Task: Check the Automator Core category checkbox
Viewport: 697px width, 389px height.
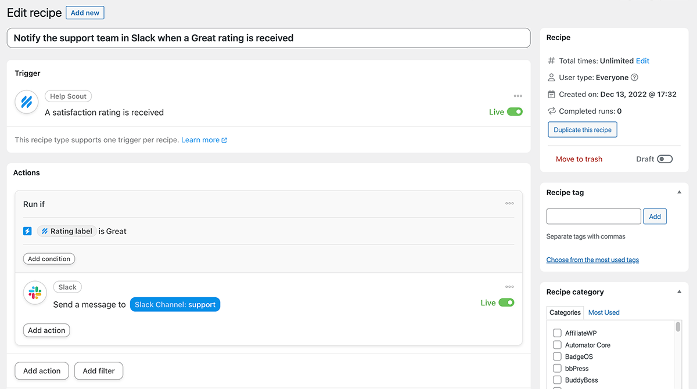Action: click(x=557, y=345)
